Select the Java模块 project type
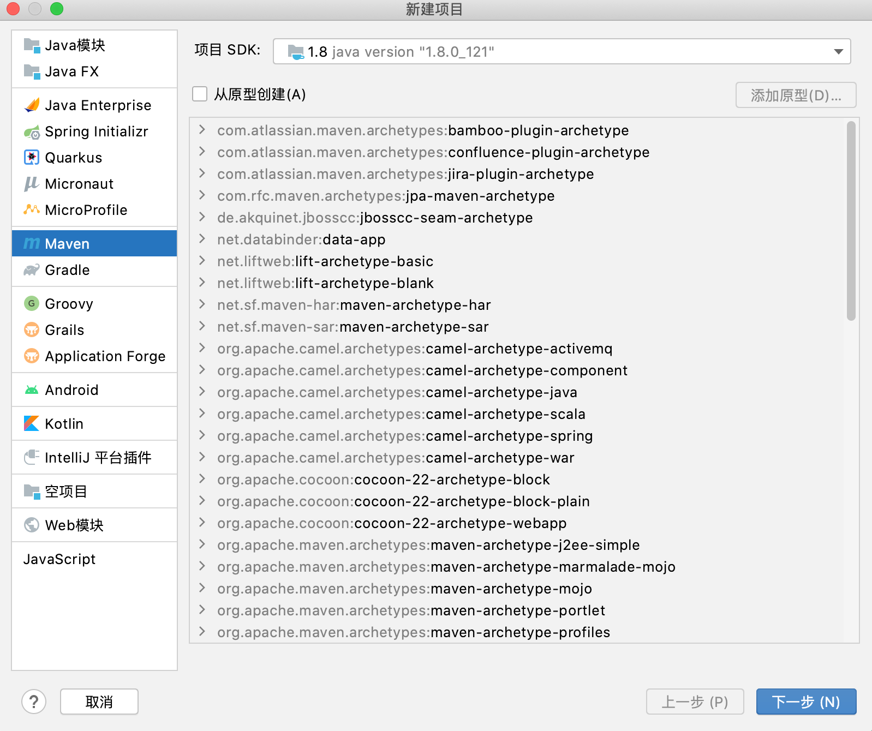This screenshot has height=731, width=872. point(94,45)
